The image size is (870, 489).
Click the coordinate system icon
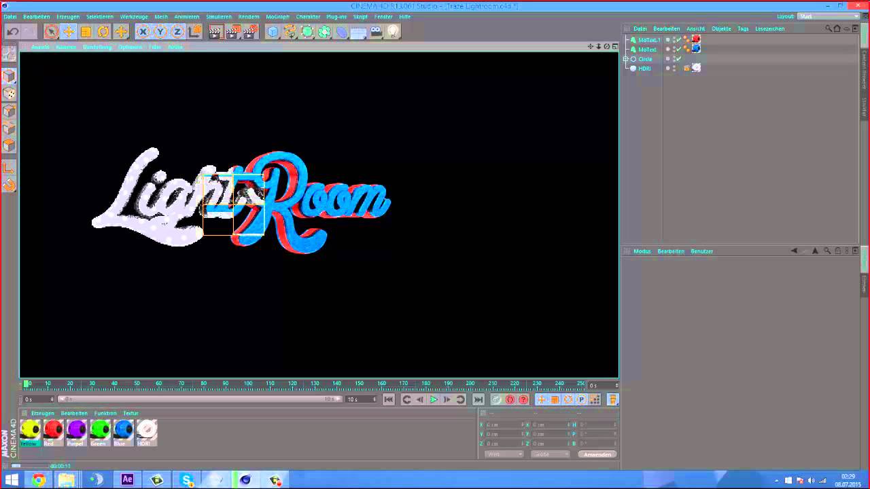coord(195,31)
